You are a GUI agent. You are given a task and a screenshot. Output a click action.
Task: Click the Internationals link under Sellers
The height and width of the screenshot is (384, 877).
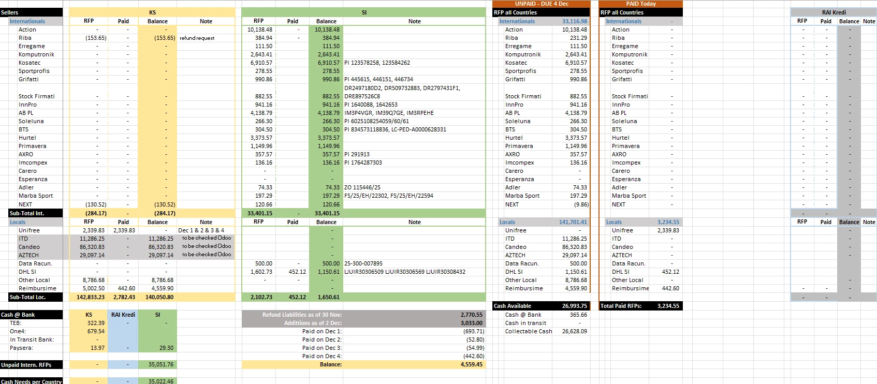(x=27, y=21)
